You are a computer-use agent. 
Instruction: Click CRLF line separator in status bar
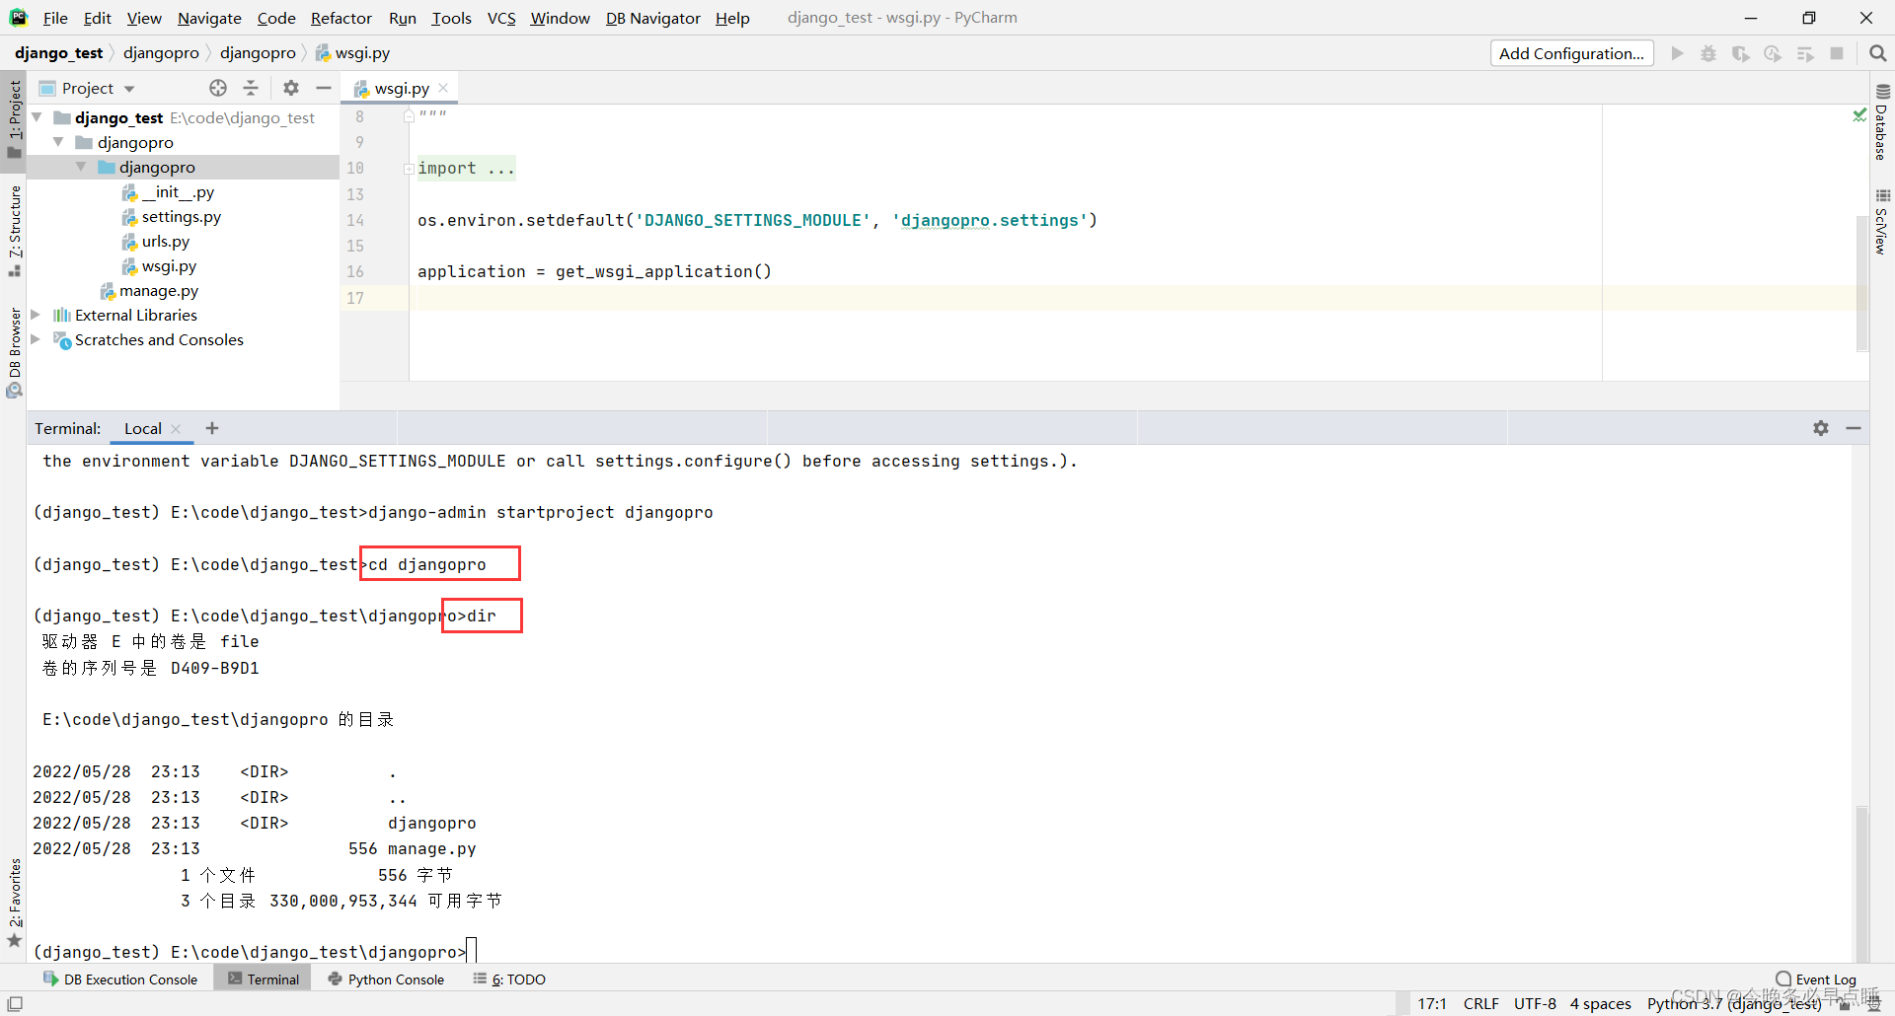tap(1480, 1004)
